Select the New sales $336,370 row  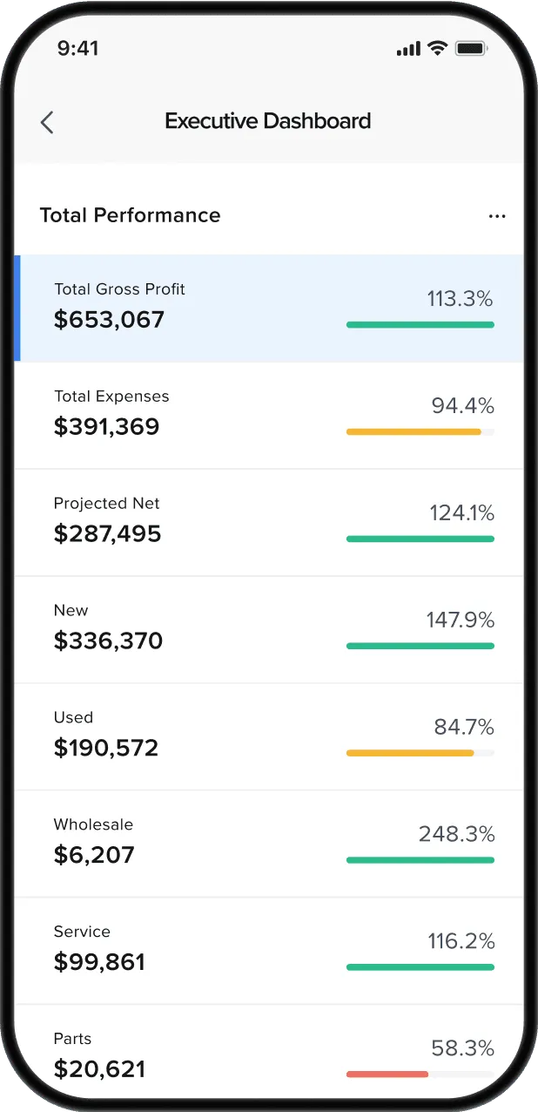coord(270,629)
